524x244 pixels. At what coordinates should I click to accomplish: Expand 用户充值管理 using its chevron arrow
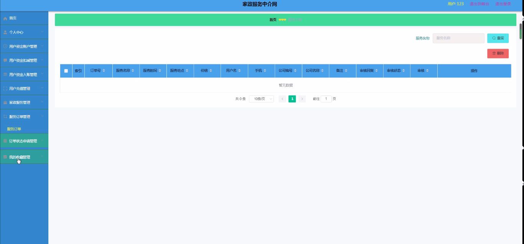(42, 88)
